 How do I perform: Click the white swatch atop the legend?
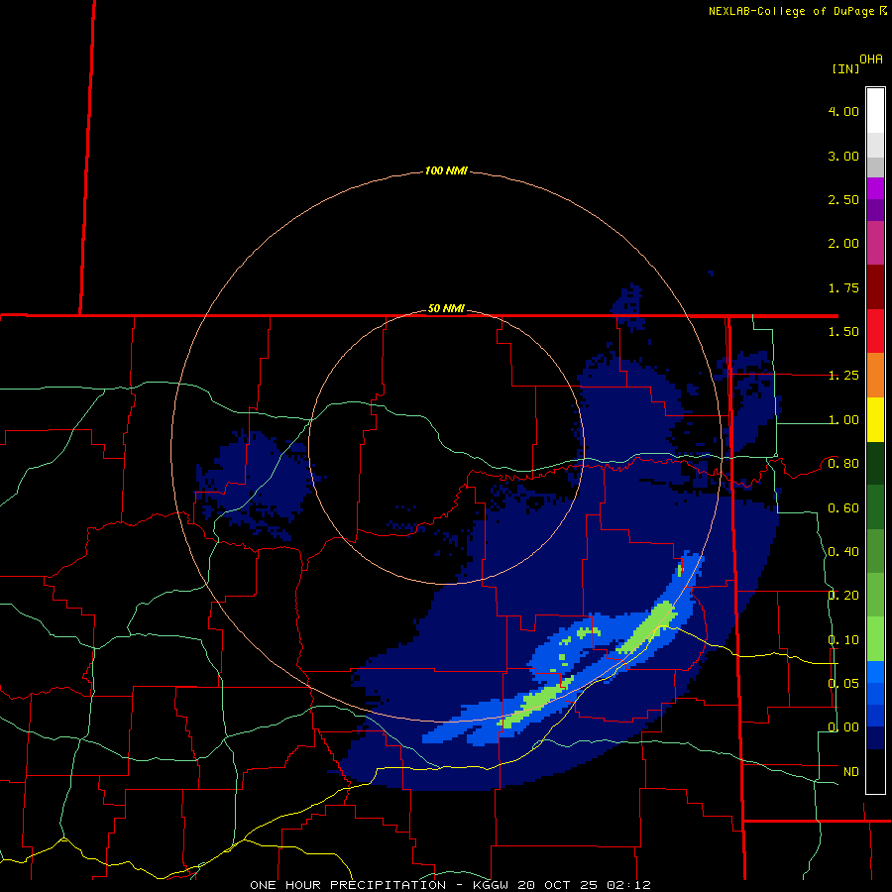coord(875,111)
